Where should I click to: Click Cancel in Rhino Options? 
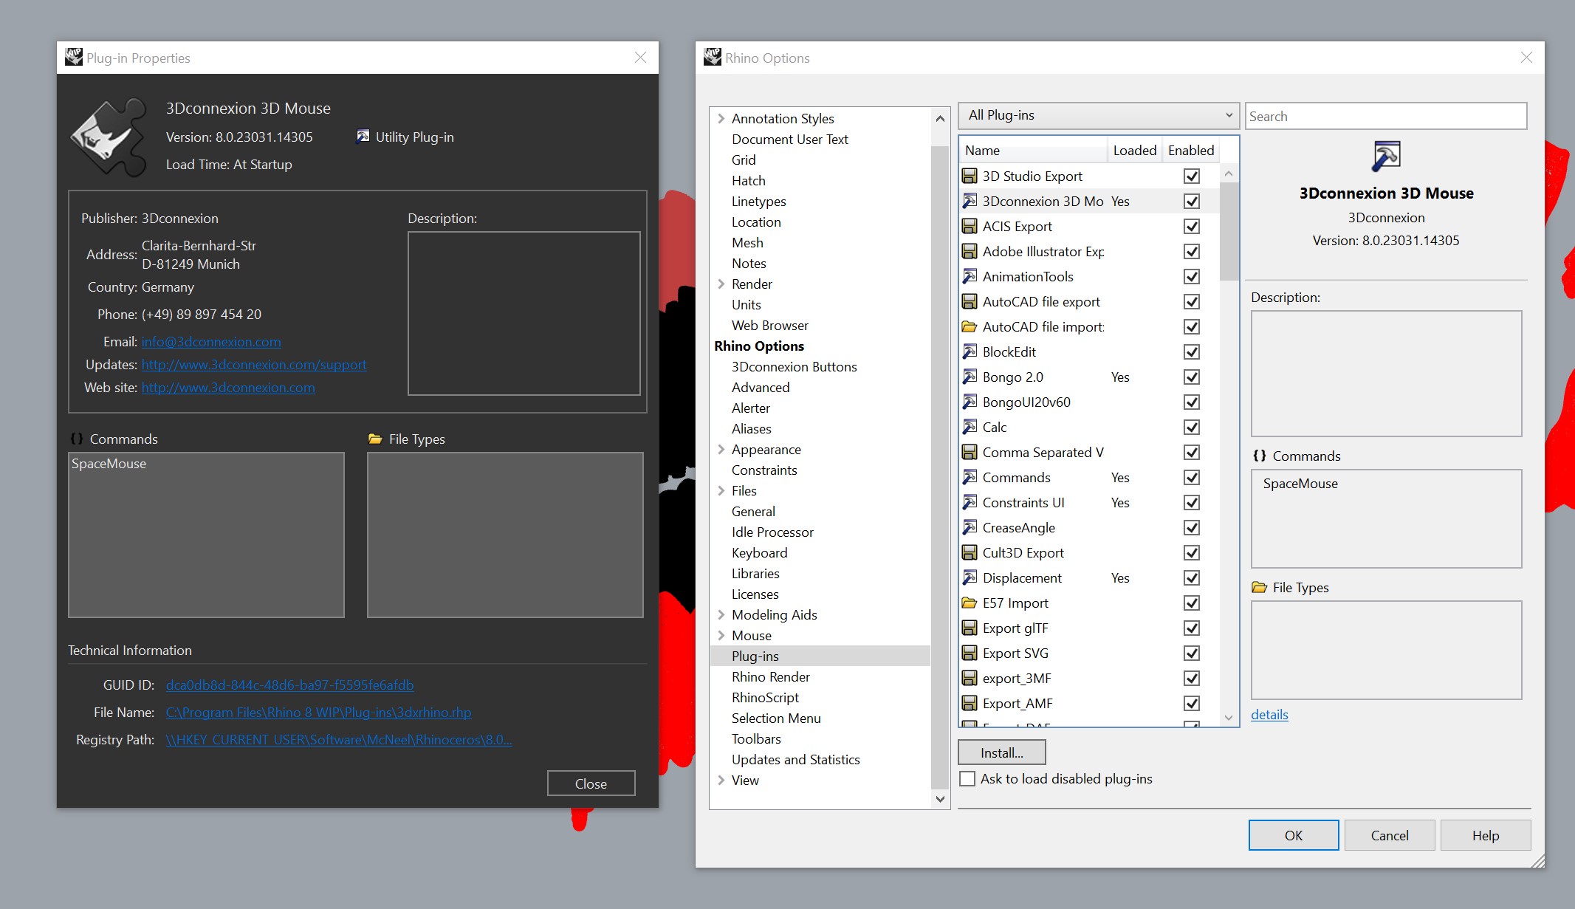point(1390,835)
